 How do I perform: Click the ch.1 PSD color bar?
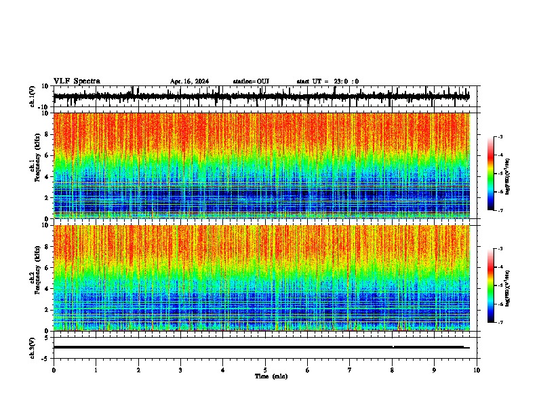point(491,174)
